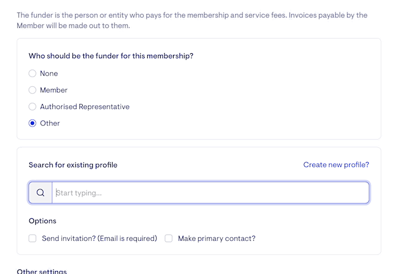Click the selected Other radio button
The width and height of the screenshot is (399, 274).
pos(32,123)
